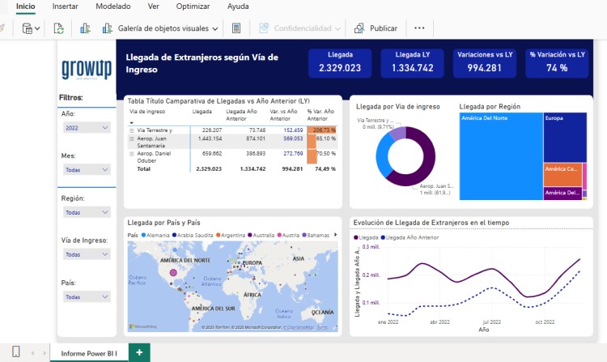
Task: Click the map legend next arrow
Action: [x=336, y=235]
